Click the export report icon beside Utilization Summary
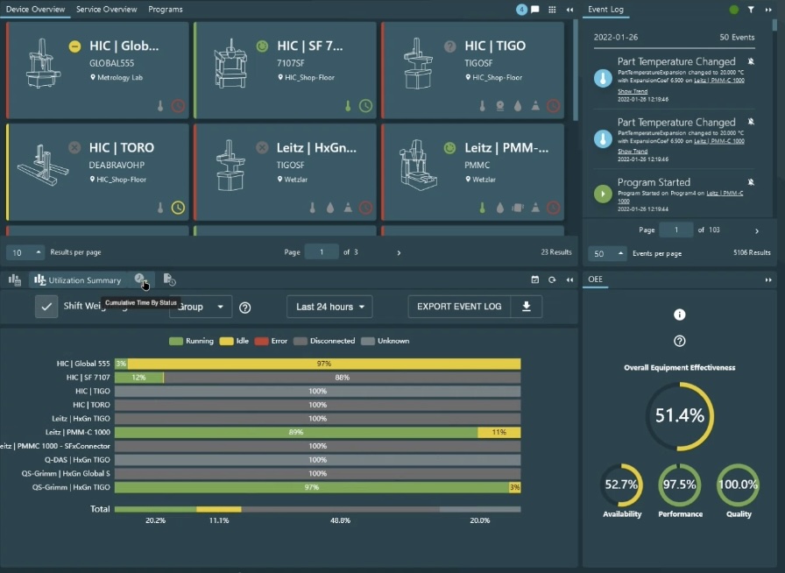 coord(169,279)
